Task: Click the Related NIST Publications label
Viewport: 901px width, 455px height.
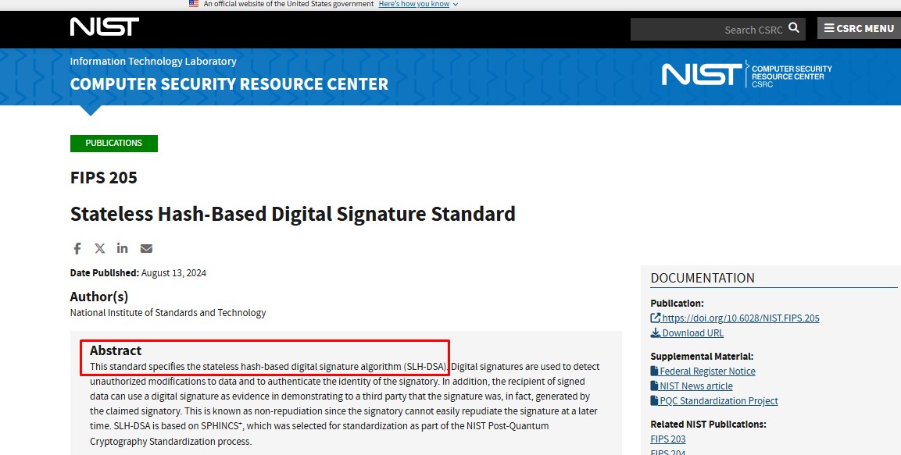Action: click(708, 425)
